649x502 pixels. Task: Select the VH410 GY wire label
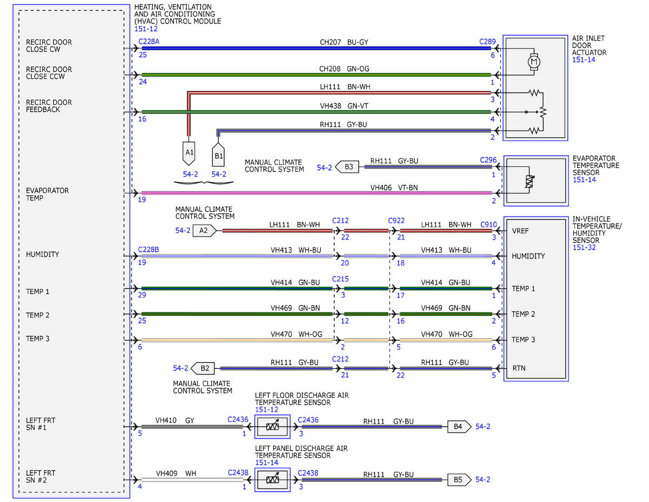coord(175,420)
